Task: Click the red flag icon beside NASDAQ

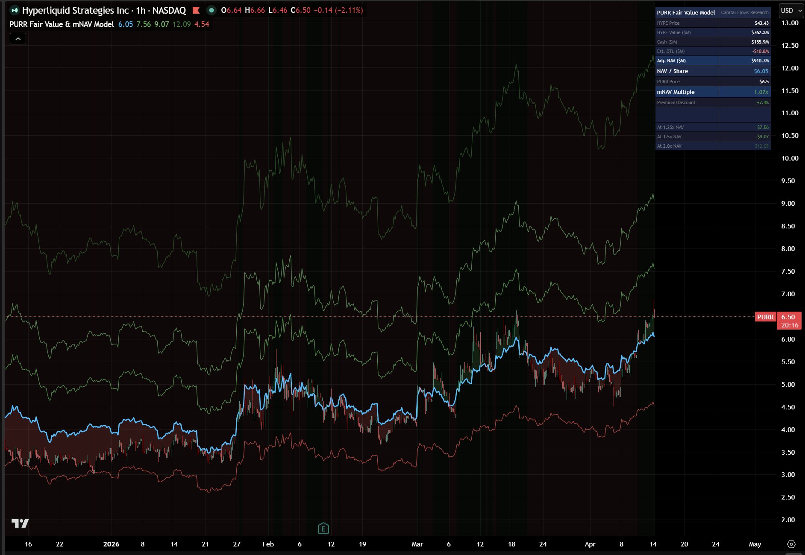Action: 196,10
